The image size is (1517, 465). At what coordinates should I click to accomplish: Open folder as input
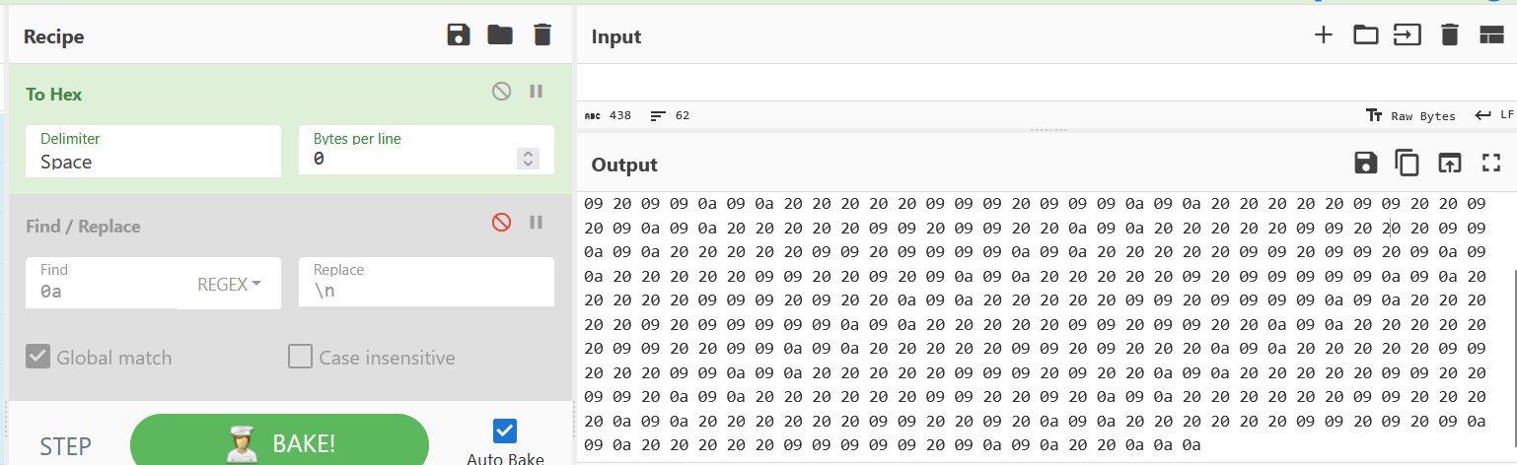click(1365, 35)
